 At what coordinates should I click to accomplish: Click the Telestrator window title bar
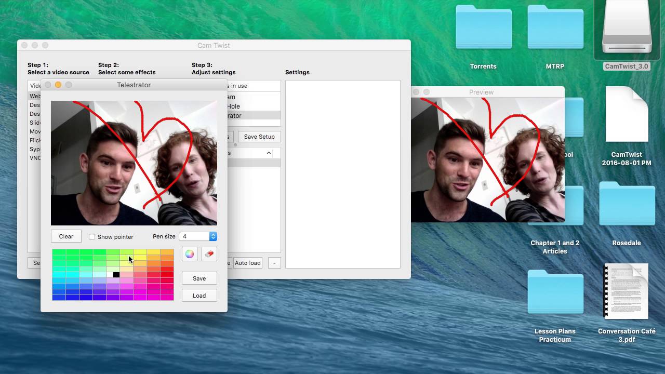pos(134,85)
